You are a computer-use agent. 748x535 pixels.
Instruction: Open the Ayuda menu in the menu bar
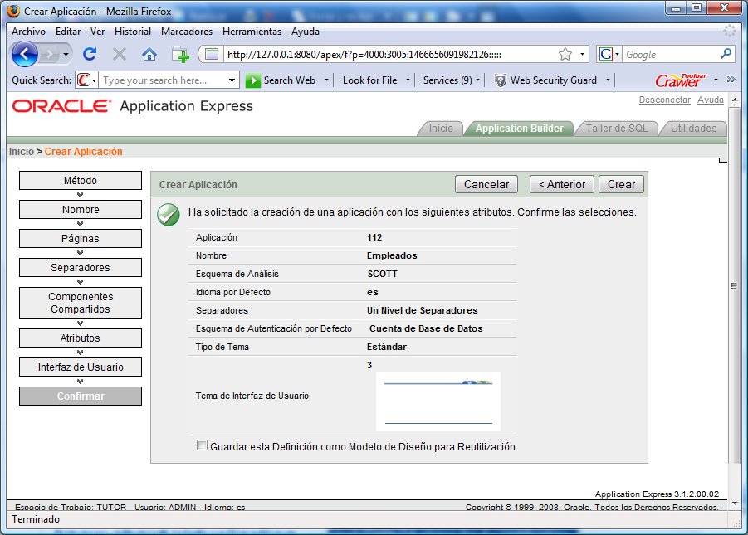(x=306, y=32)
